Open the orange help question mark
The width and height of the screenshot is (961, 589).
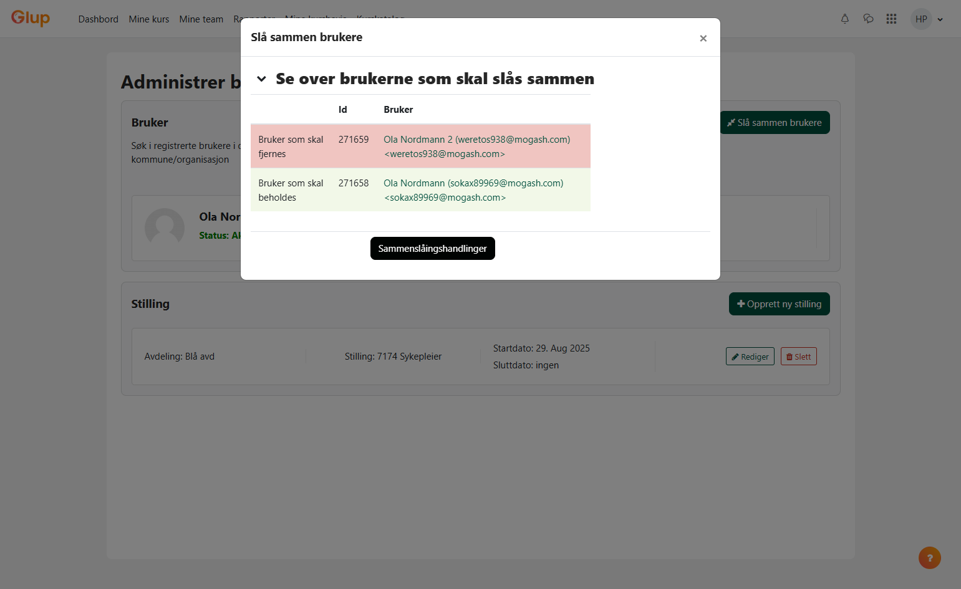pyautogui.click(x=930, y=558)
